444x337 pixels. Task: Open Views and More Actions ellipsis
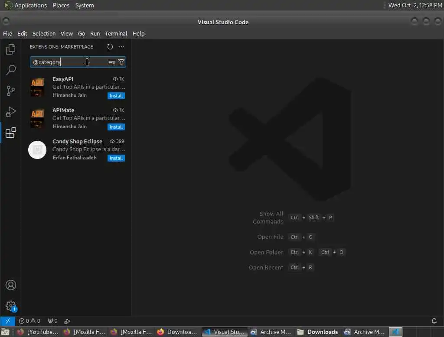pos(121,47)
